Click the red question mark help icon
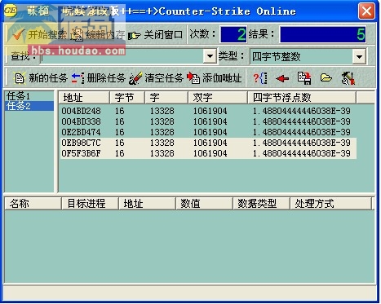The width and height of the screenshot is (381, 304). [x=260, y=78]
